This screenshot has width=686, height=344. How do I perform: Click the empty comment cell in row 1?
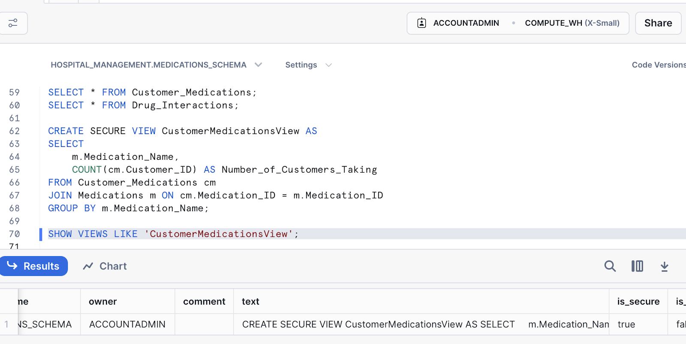point(204,324)
